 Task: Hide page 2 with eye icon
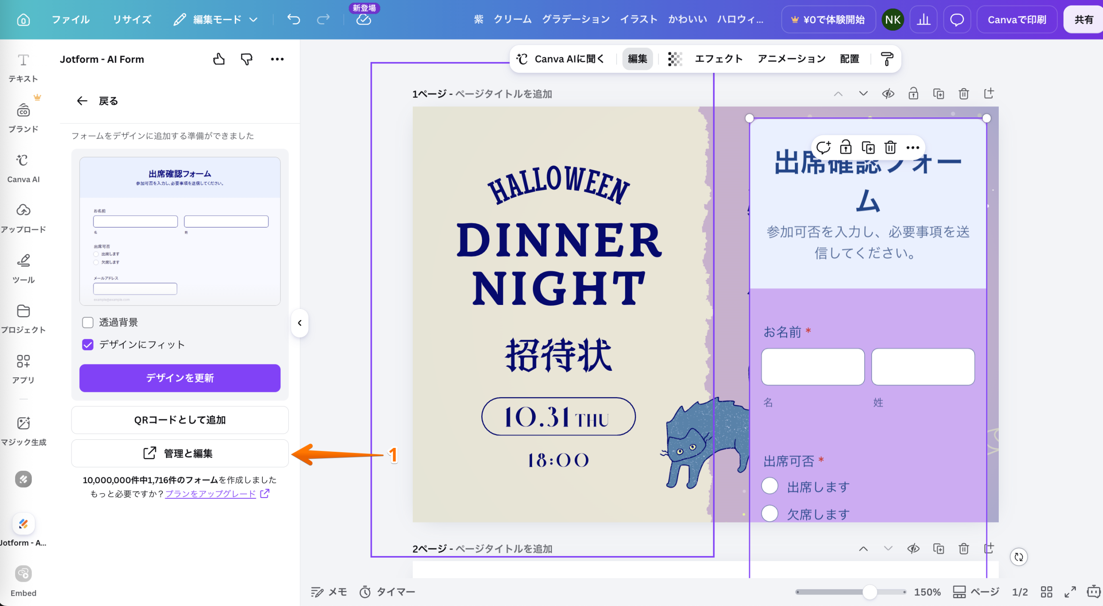point(913,548)
